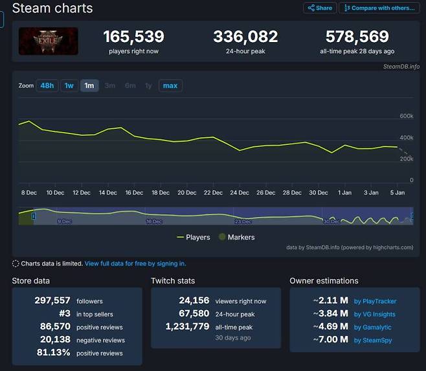Open the VG Insights estimation link
The height and width of the screenshot is (371, 426).
point(374,314)
